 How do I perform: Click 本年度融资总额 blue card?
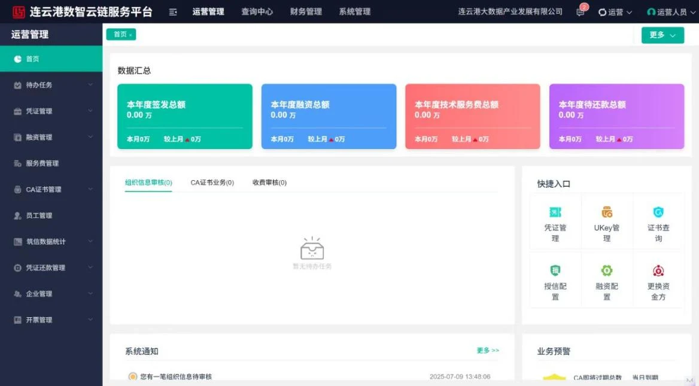coord(329,116)
